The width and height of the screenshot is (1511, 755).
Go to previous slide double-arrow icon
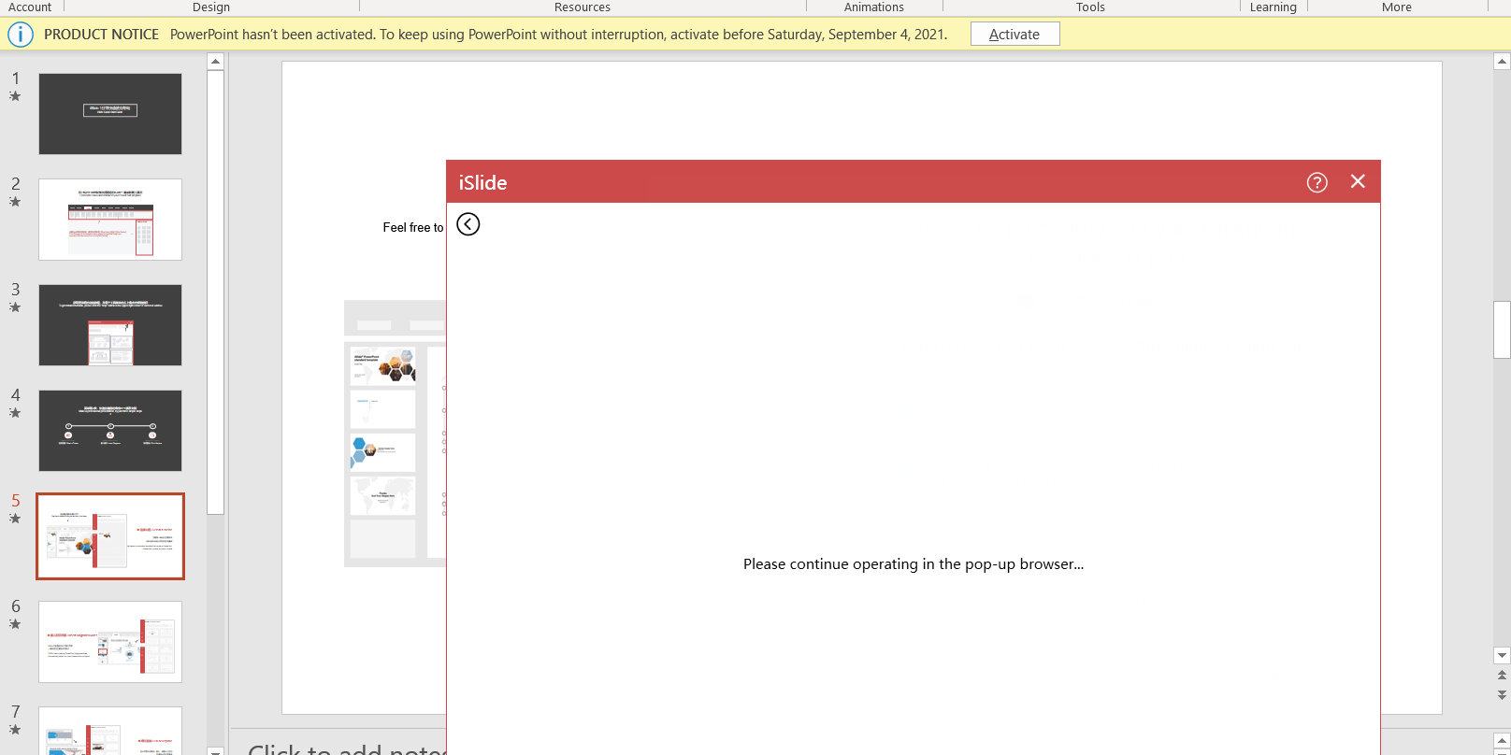(x=1502, y=675)
